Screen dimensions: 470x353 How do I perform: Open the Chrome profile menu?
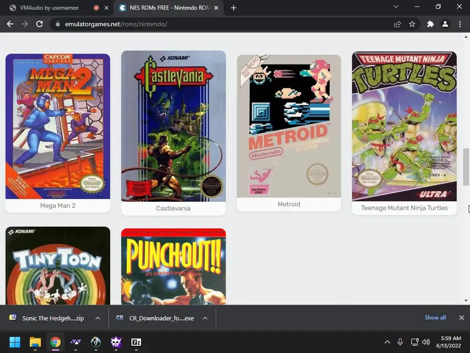(x=445, y=24)
